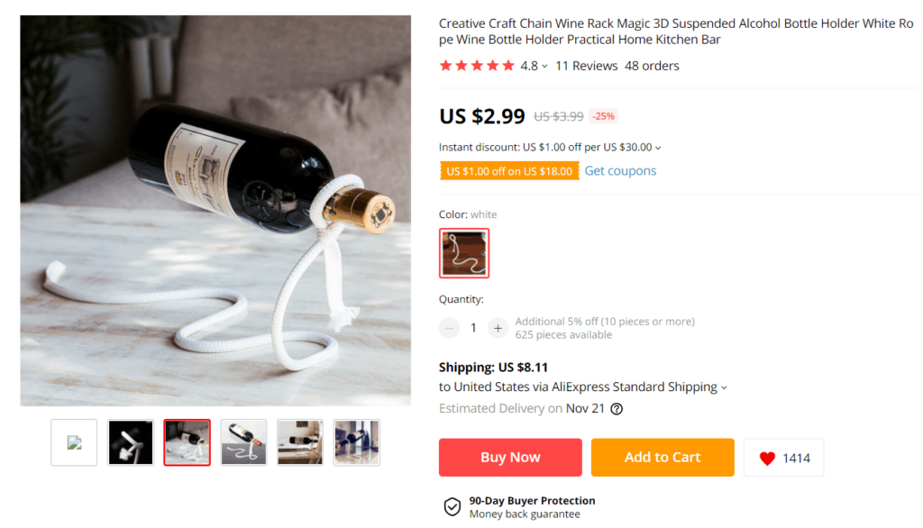
Task: Click the Get coupons link
Action: 620,171
